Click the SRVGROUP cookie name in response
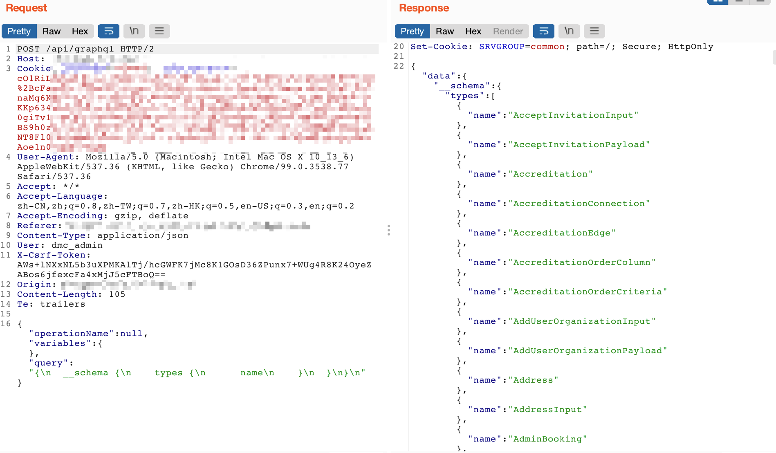Image resolution: width=776 pixels, height=453 pixels. click(x=502, y=47)
